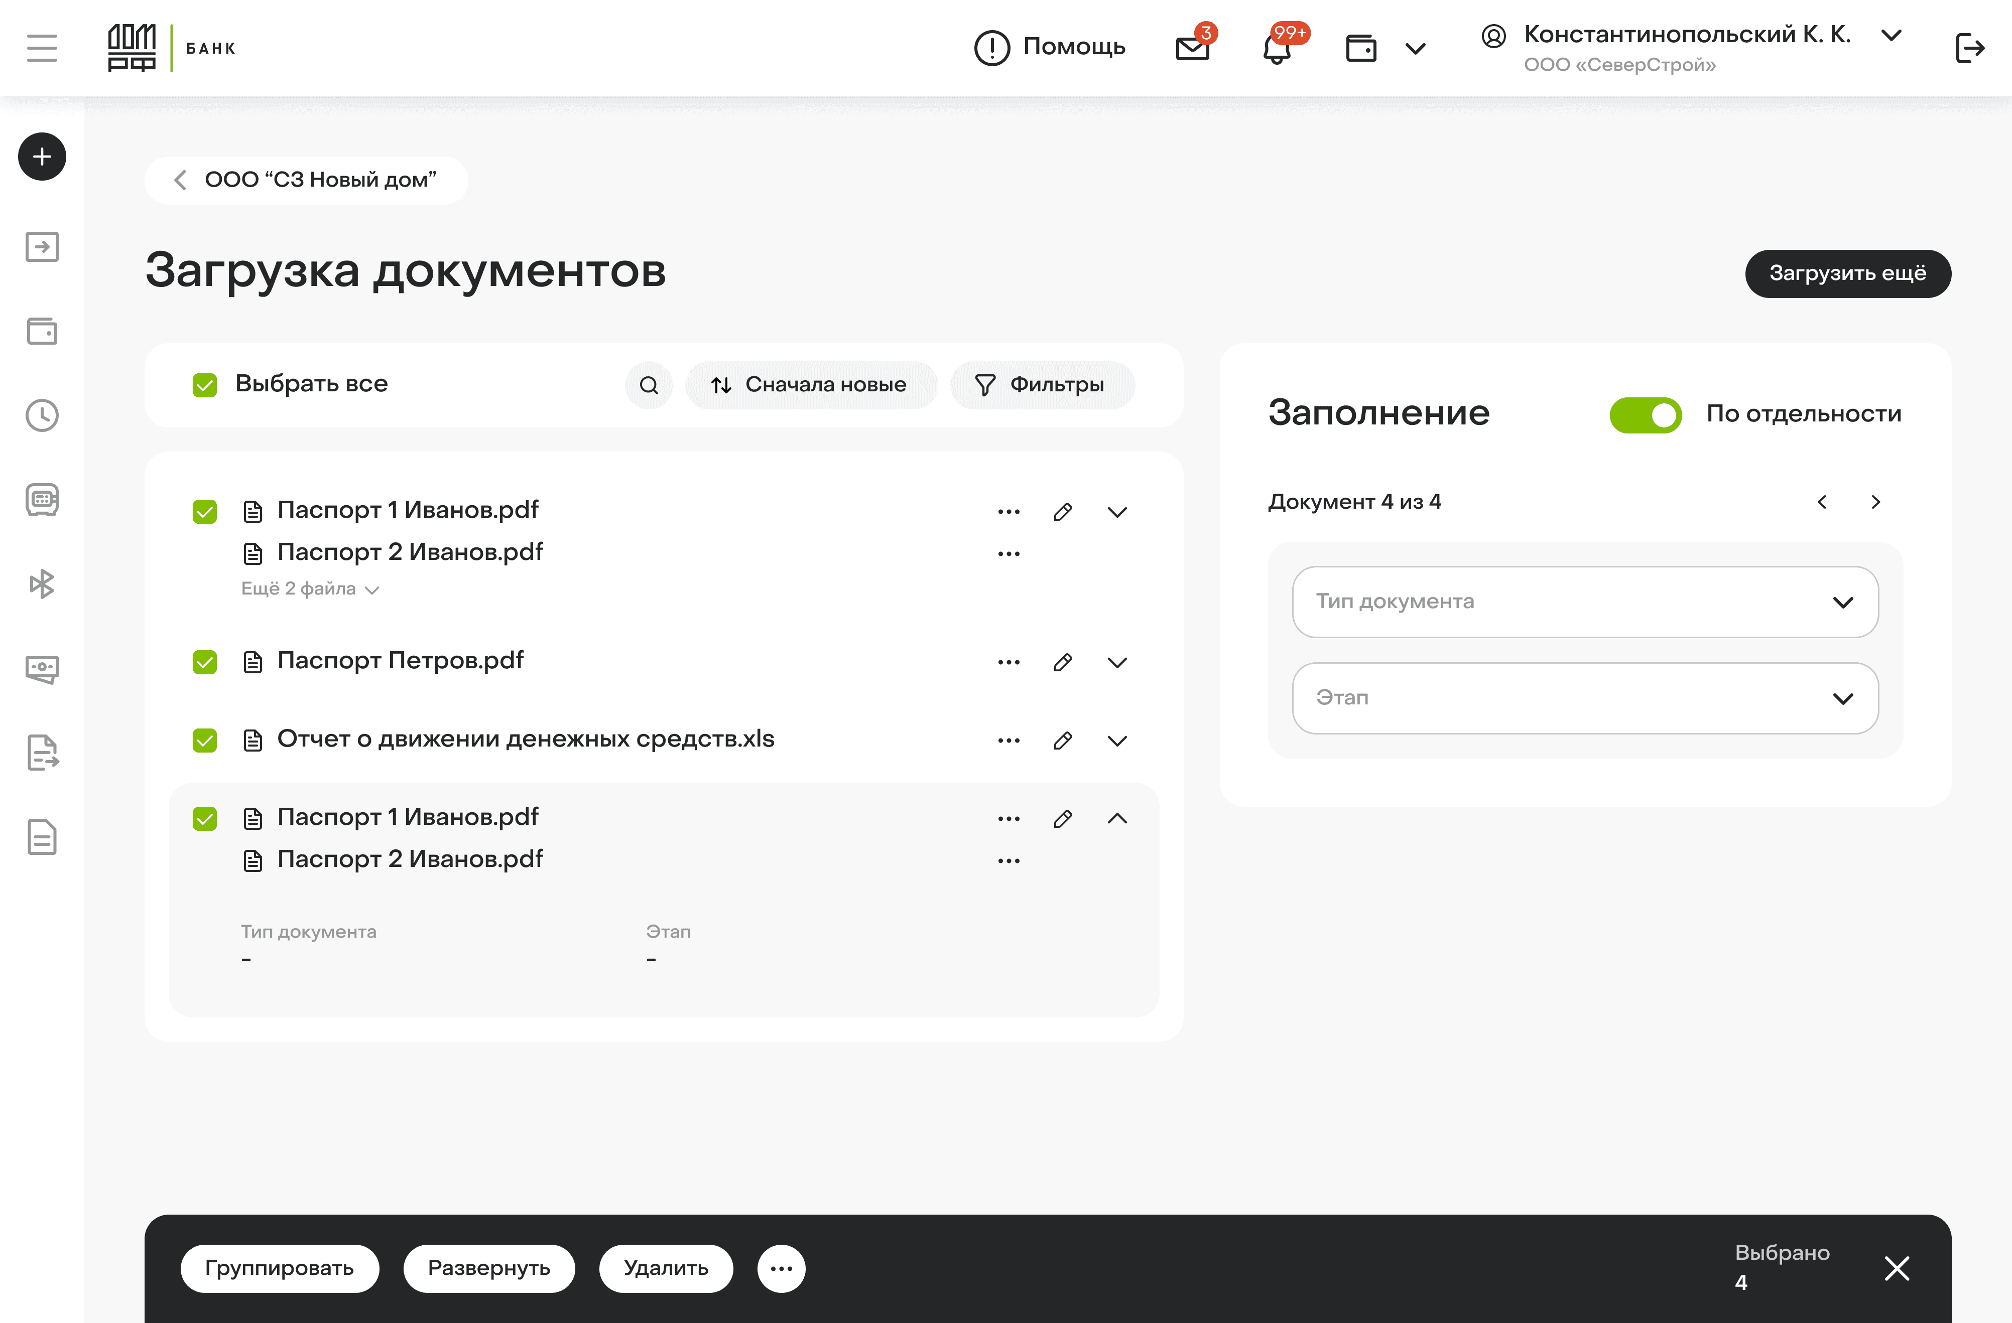Open the notifications bell icon
This screenshot has width=2012, height=1323.
coord(1277,48)
